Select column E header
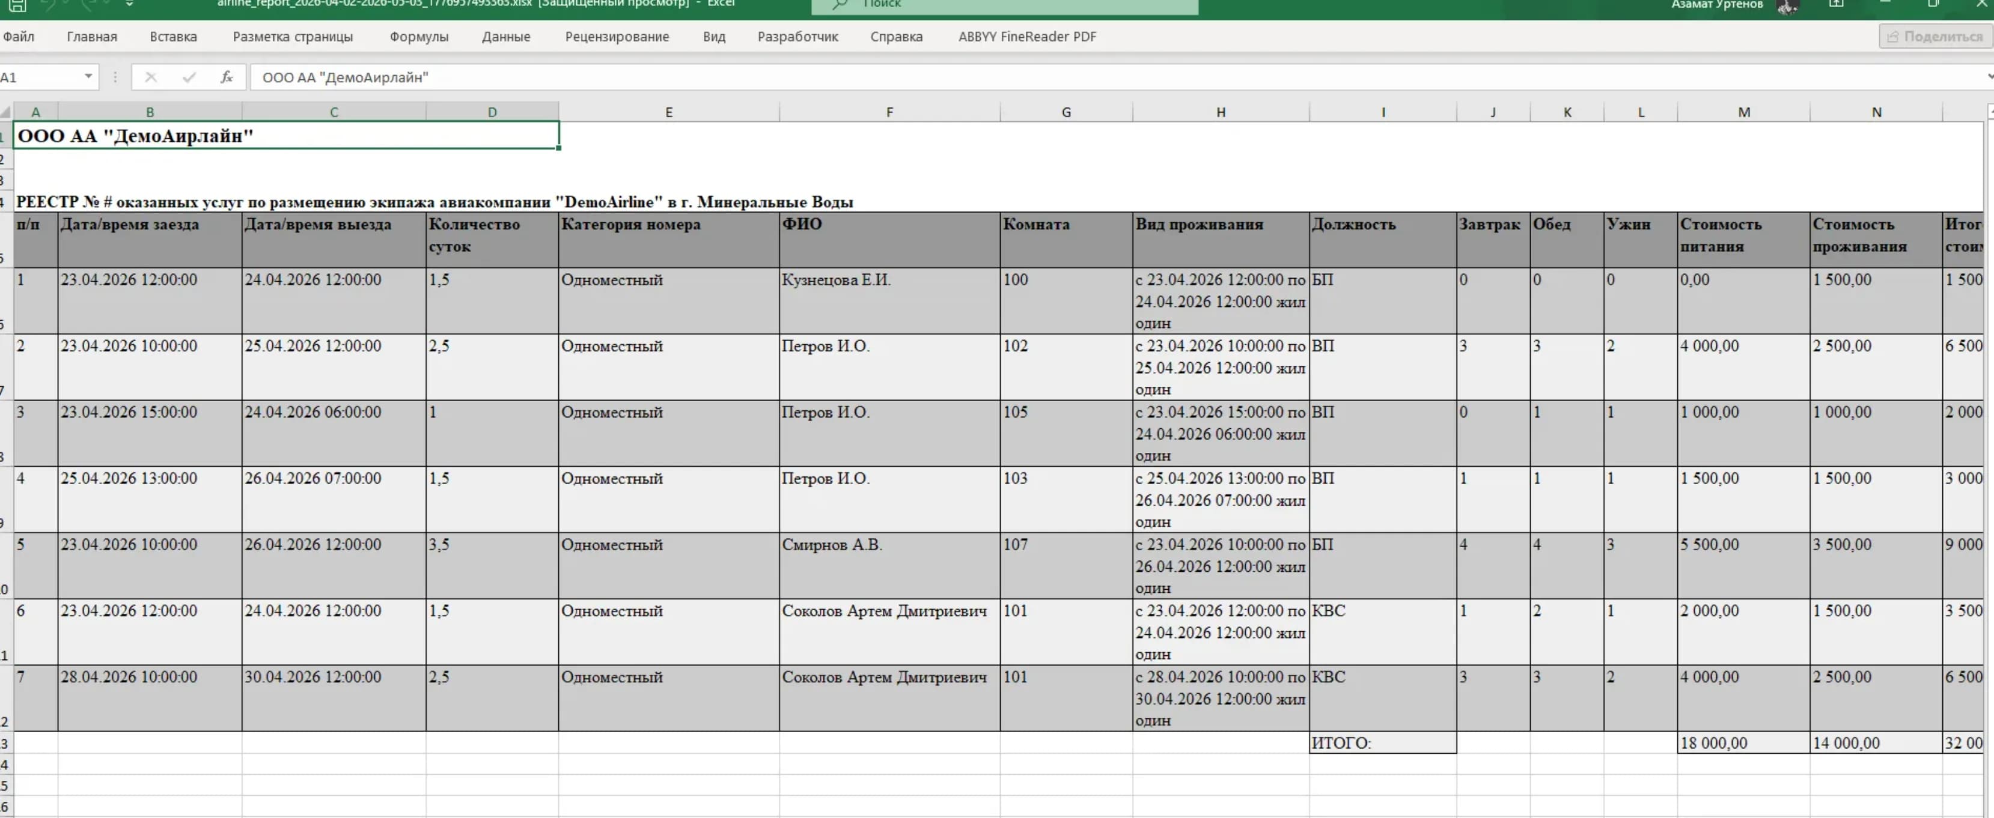 [x=669, y=112]
